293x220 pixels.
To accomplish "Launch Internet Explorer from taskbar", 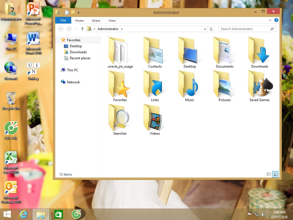I will pyautogui.click(x=23, y=214).
